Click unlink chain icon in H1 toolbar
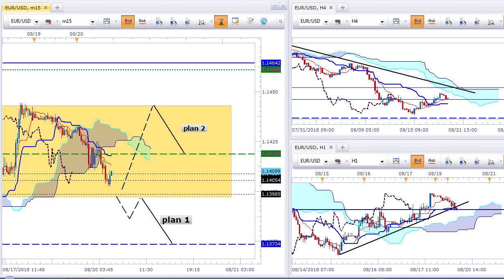 click(338, 161)
